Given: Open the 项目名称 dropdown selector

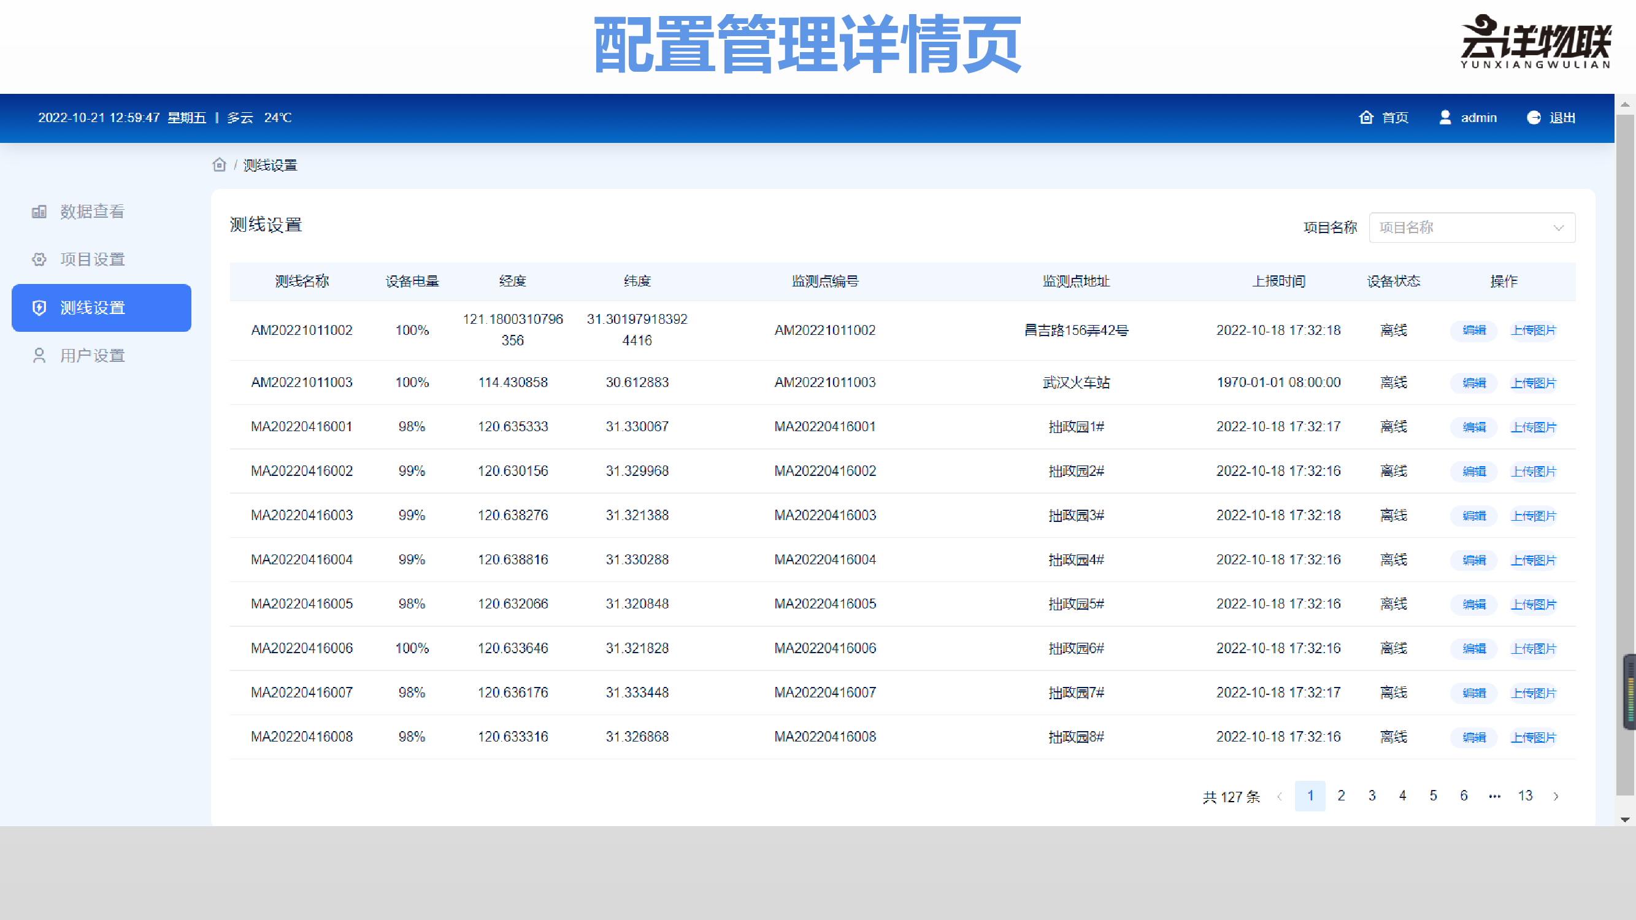Looking at the screenshot, I should [1461, 228].
